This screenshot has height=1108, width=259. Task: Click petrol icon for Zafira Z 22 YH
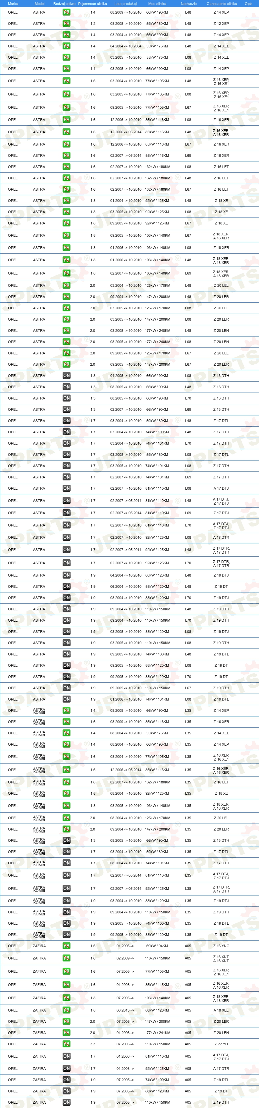tap(66, 1044)
